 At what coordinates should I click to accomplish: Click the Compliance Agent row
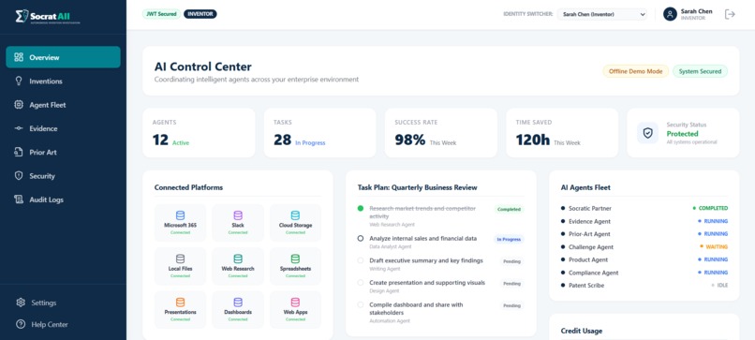click(x=644, y=273)
